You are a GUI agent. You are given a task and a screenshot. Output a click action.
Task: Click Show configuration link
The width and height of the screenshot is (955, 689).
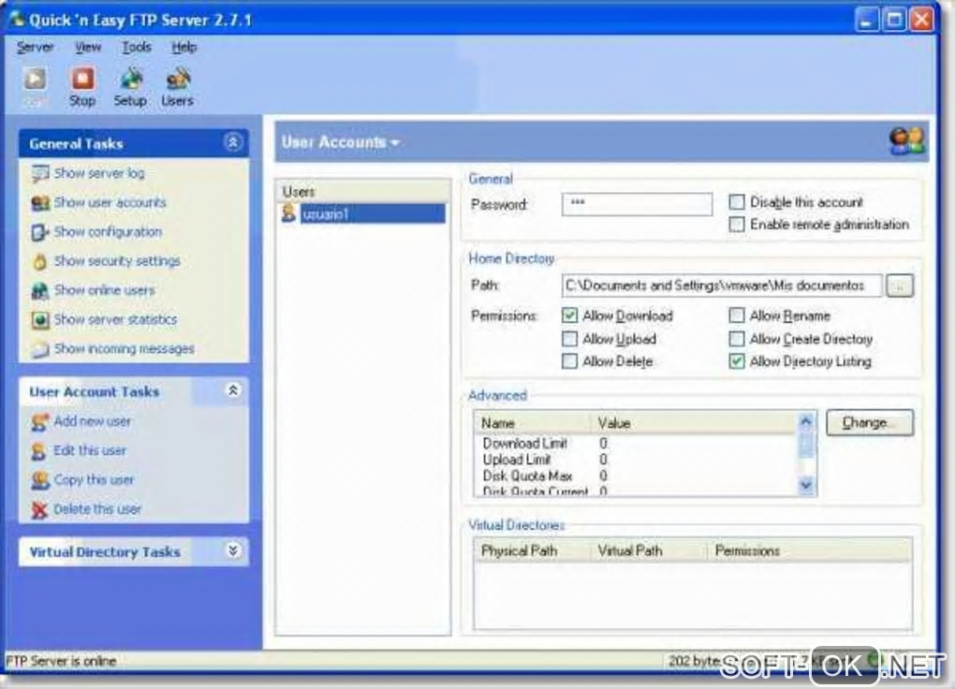[108, 232]
